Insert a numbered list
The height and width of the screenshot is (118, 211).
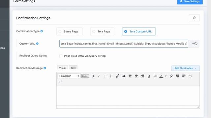[x=111, y=76]
